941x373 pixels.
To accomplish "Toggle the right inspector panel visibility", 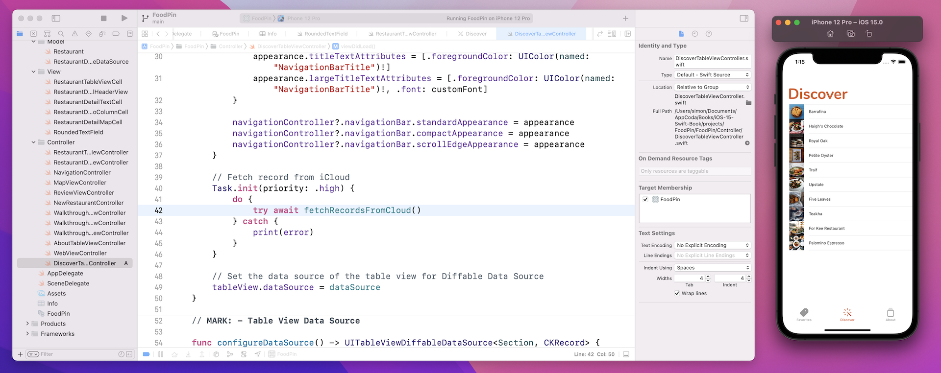I will pos(744,18).
